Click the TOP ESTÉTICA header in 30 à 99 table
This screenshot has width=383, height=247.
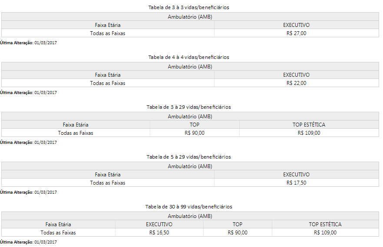coord(325,224)
